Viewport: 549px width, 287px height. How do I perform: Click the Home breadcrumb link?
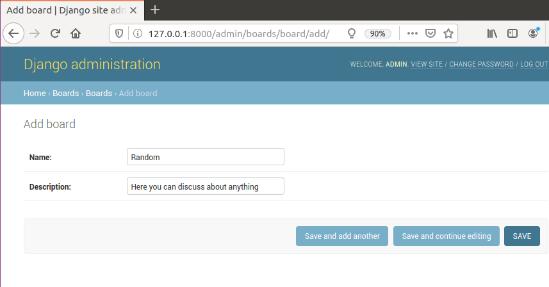pyautogui.click(x=35, y=93)
